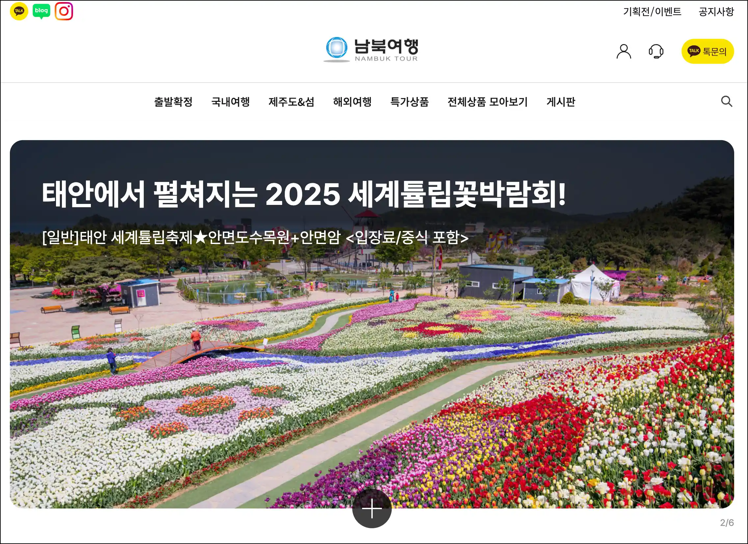Open 전체상품 모아보기 menu

coord(488,102)
